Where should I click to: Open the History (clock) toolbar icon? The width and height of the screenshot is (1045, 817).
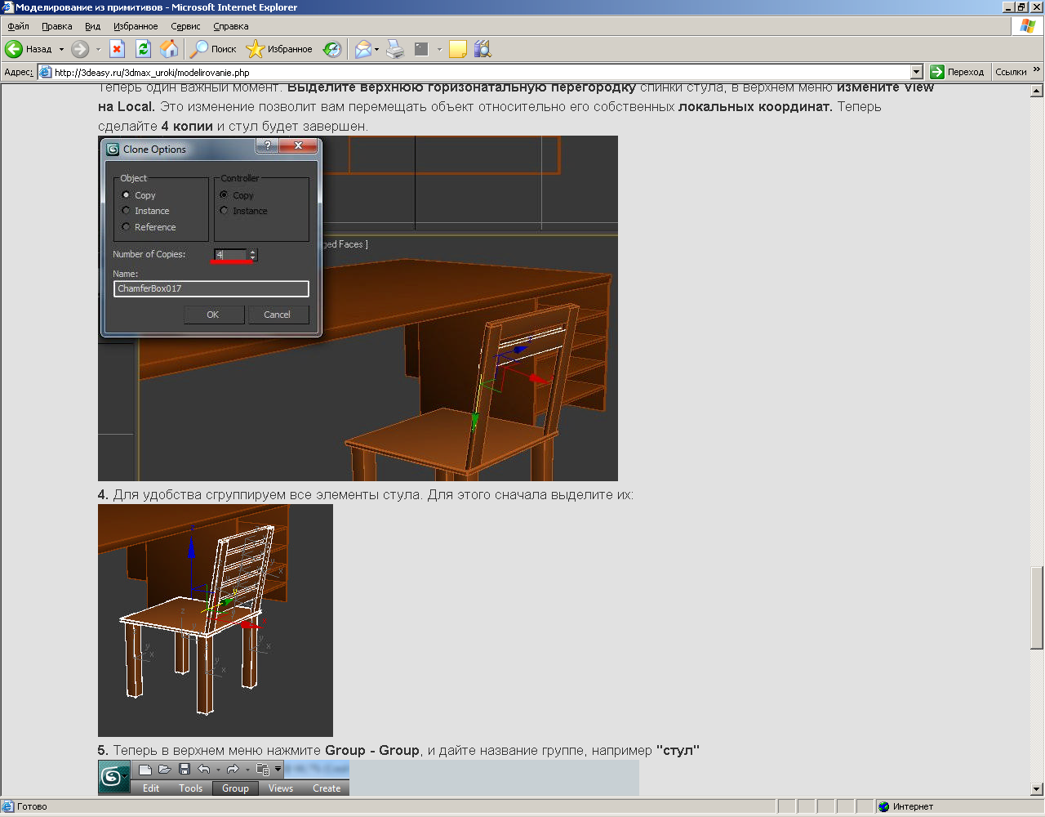tap(332, 49)
